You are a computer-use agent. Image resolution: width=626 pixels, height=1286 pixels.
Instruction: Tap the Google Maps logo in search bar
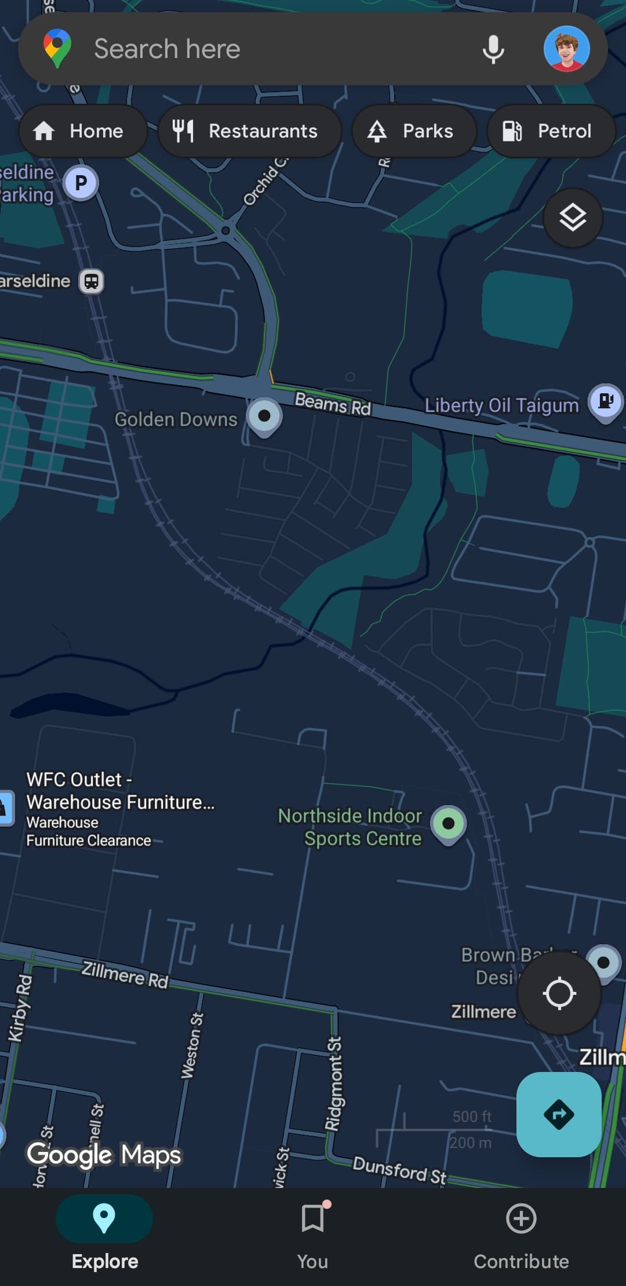pos(57,49)
